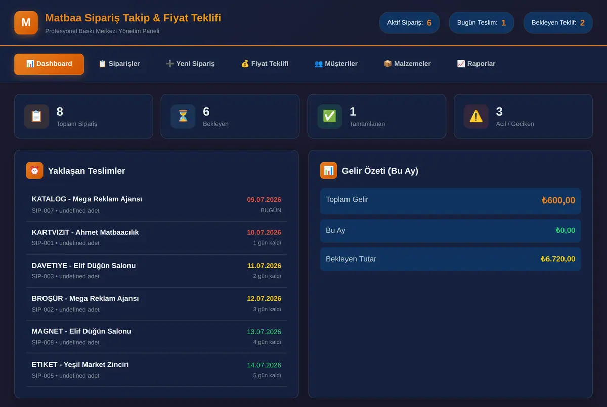Click the Bekleyen Teklif counter pill
607x407 pixels.
[558, 23]
